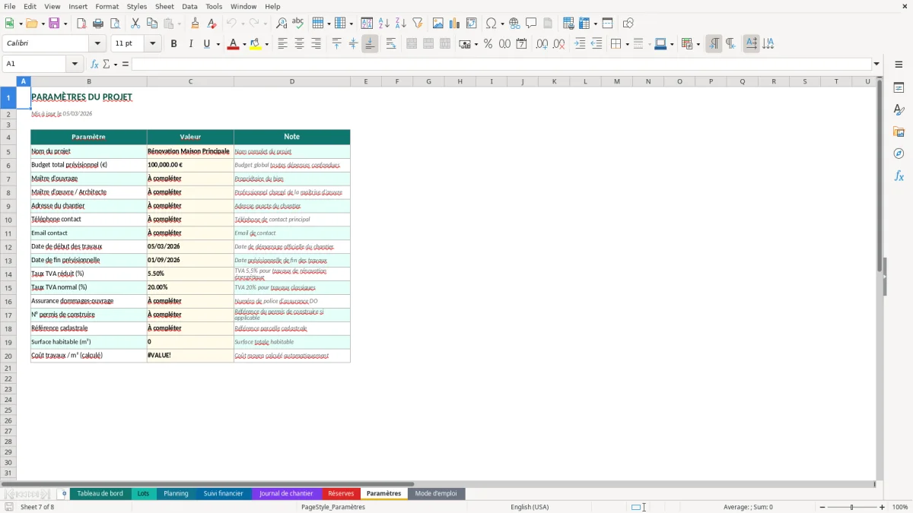Merge and center cells
913x513 pixels.
coord(412,44)
